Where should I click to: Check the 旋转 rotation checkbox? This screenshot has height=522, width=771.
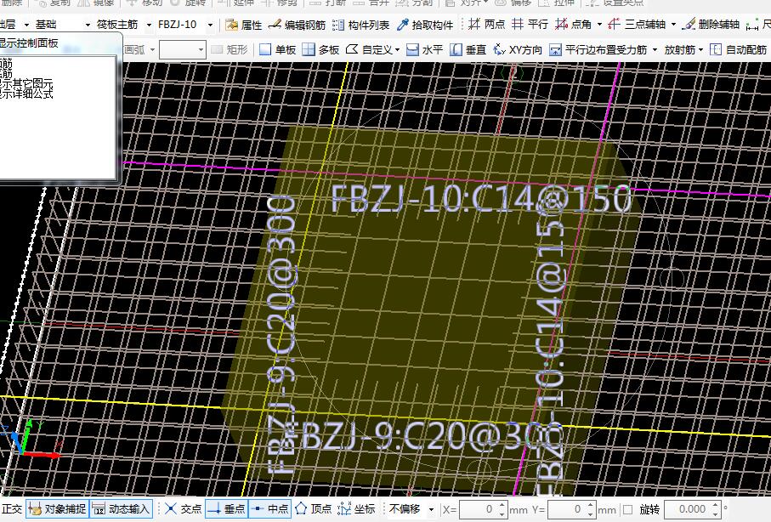tap(628, 509)
